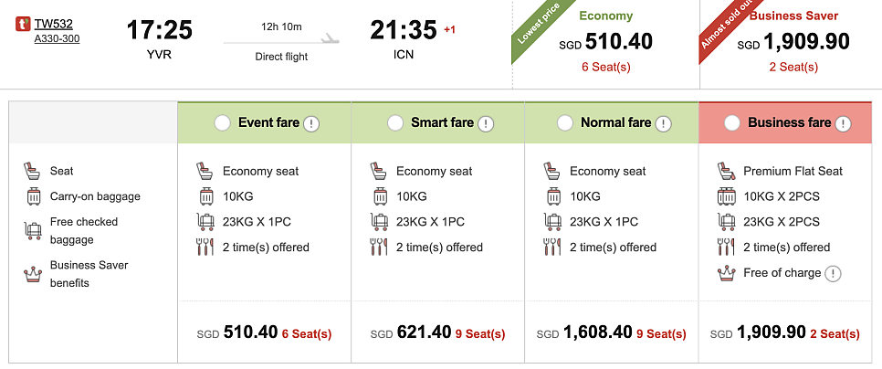Viewport: 882px width, 369px height.
Task: Click the Business Saver benefits crown icon
Action: pos(33,273)
